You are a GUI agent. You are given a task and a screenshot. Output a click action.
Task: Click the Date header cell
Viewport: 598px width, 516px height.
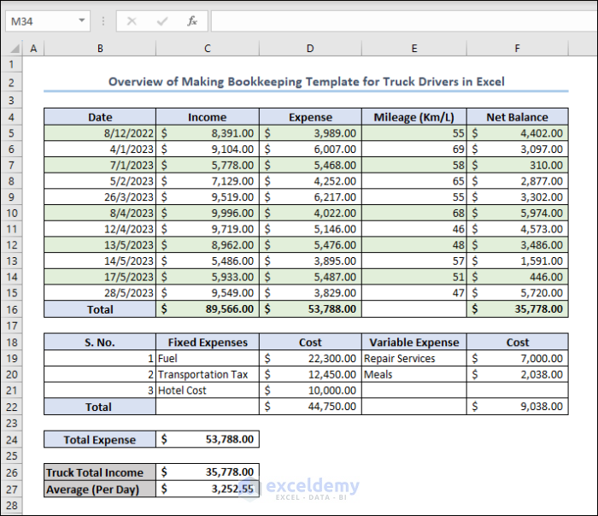pos(100,117)
